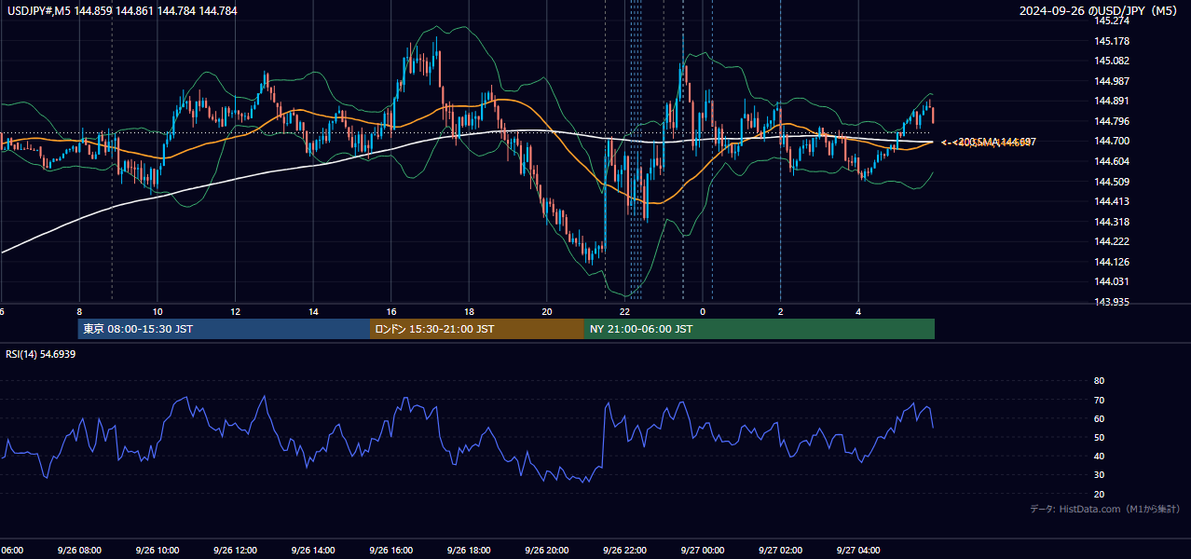The height and width of the screenshot is (559, 1191).
Task: Click hour label 14 under the price chart
Action: 313,312
